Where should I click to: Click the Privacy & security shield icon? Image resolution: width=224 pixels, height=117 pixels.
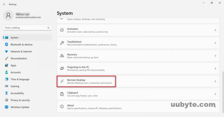(x=6, y=100)
